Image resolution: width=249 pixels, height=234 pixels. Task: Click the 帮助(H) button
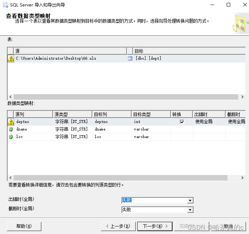[x=24, y=226]
